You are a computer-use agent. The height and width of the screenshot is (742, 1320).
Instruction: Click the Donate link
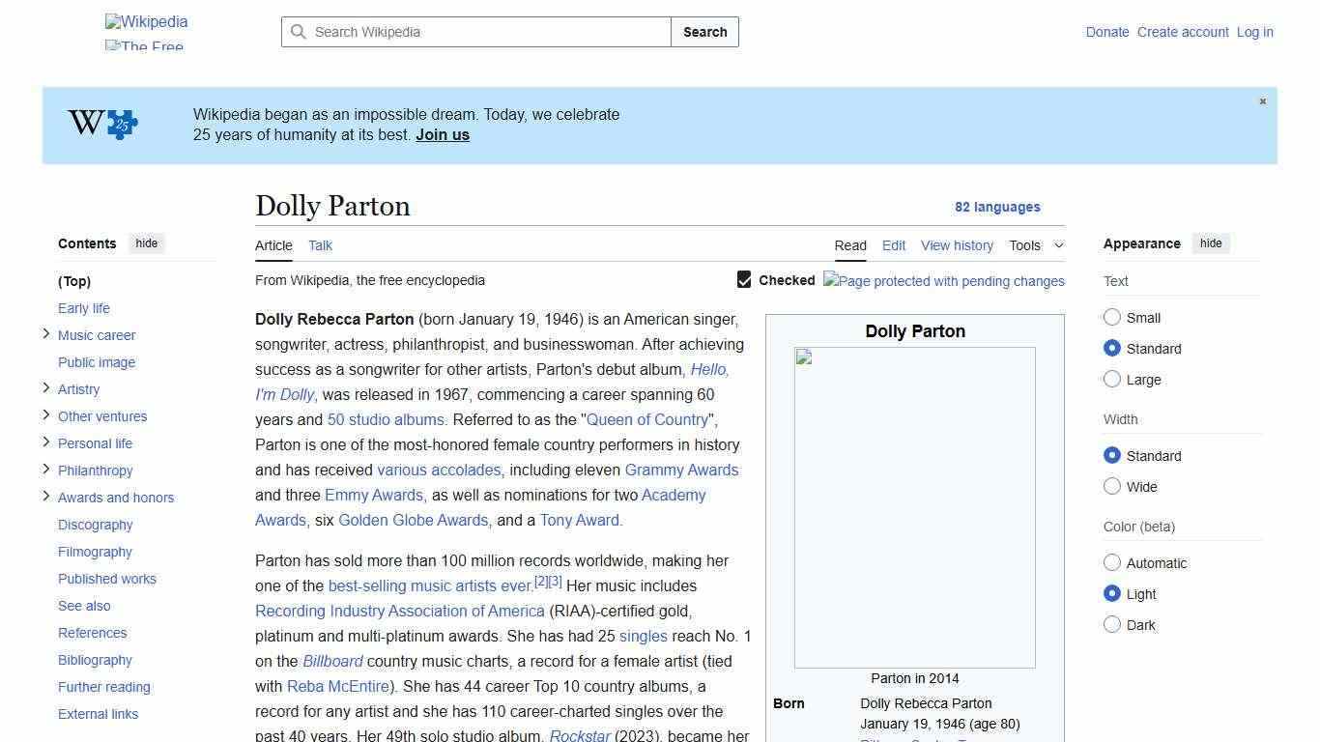(1106, 32)
